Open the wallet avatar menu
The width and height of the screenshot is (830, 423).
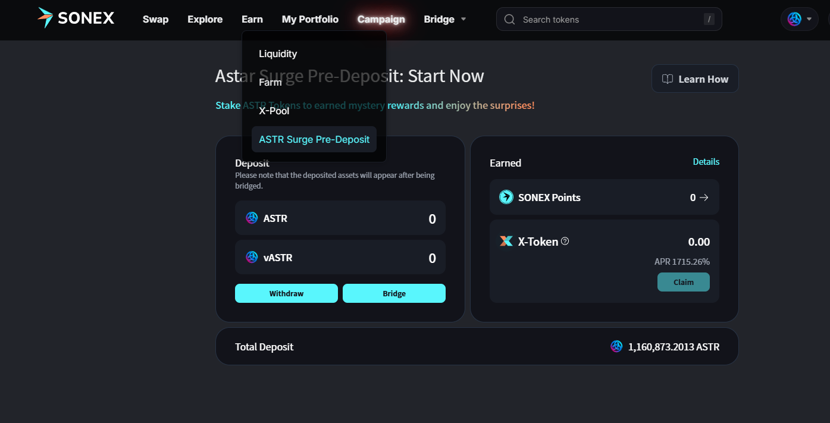coord(799,19)
